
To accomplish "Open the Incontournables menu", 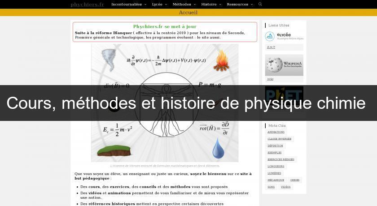I will coord(127,4).
